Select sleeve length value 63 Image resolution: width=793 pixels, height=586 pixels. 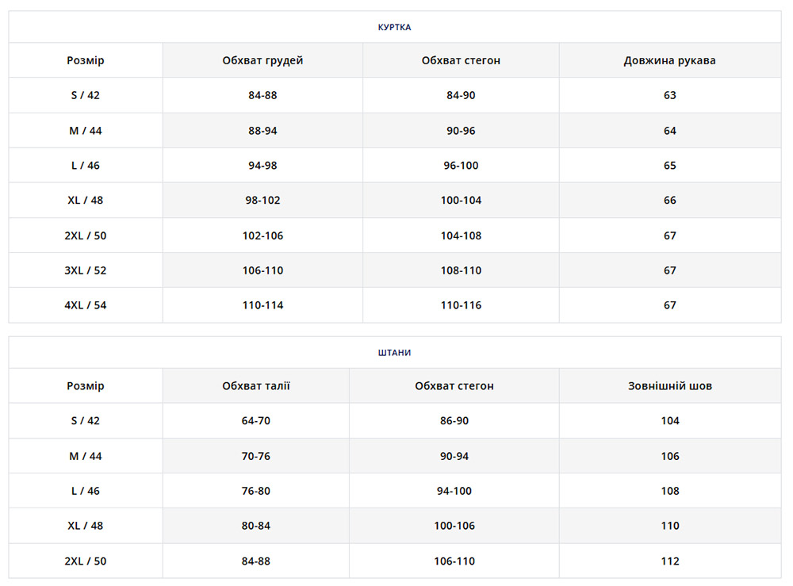[x=669, y=95]
